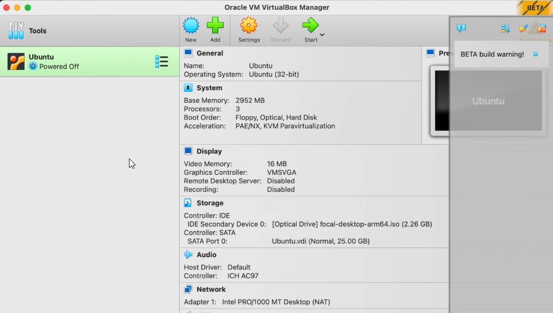Screen dimensions: 553x313
Task: Open the Display settings header link
Action: pos(209,151)
